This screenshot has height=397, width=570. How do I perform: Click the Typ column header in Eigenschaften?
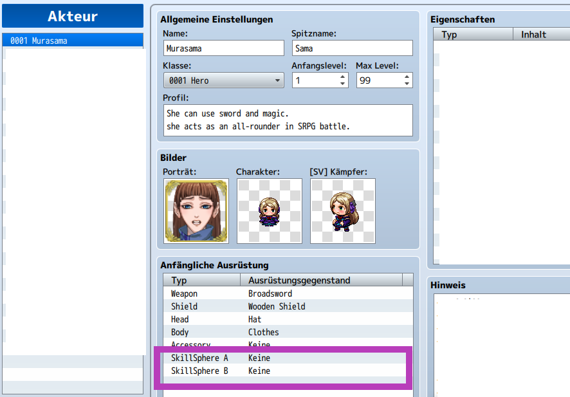pos(473,34)
